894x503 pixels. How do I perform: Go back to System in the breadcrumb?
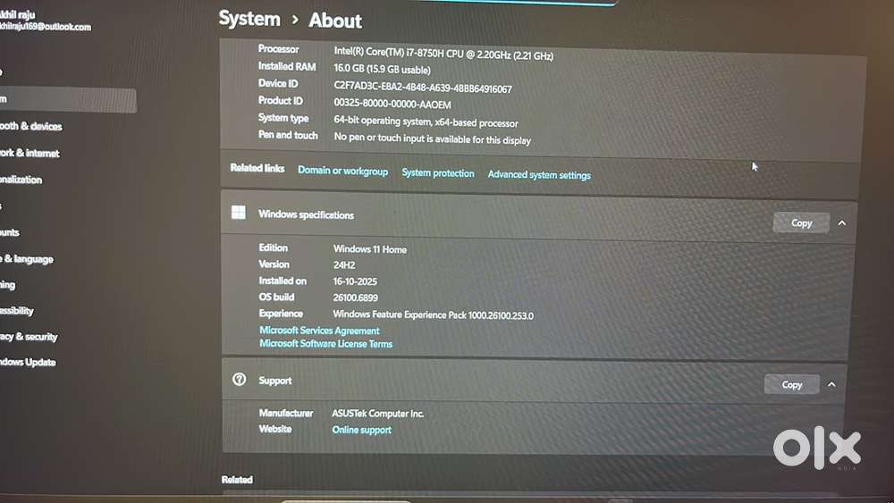[x=249, y=19]
